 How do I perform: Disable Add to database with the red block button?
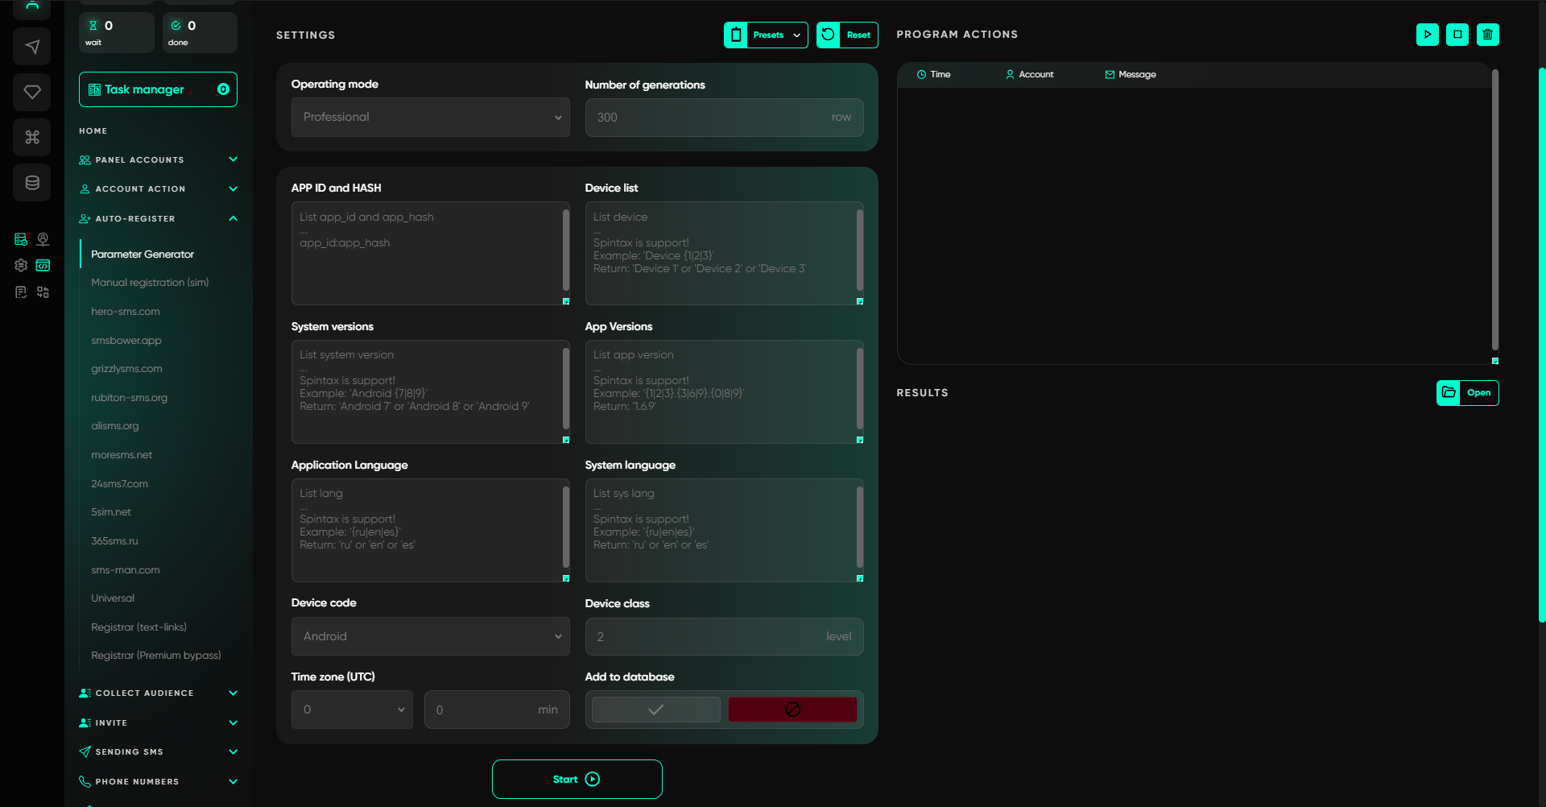792,709
